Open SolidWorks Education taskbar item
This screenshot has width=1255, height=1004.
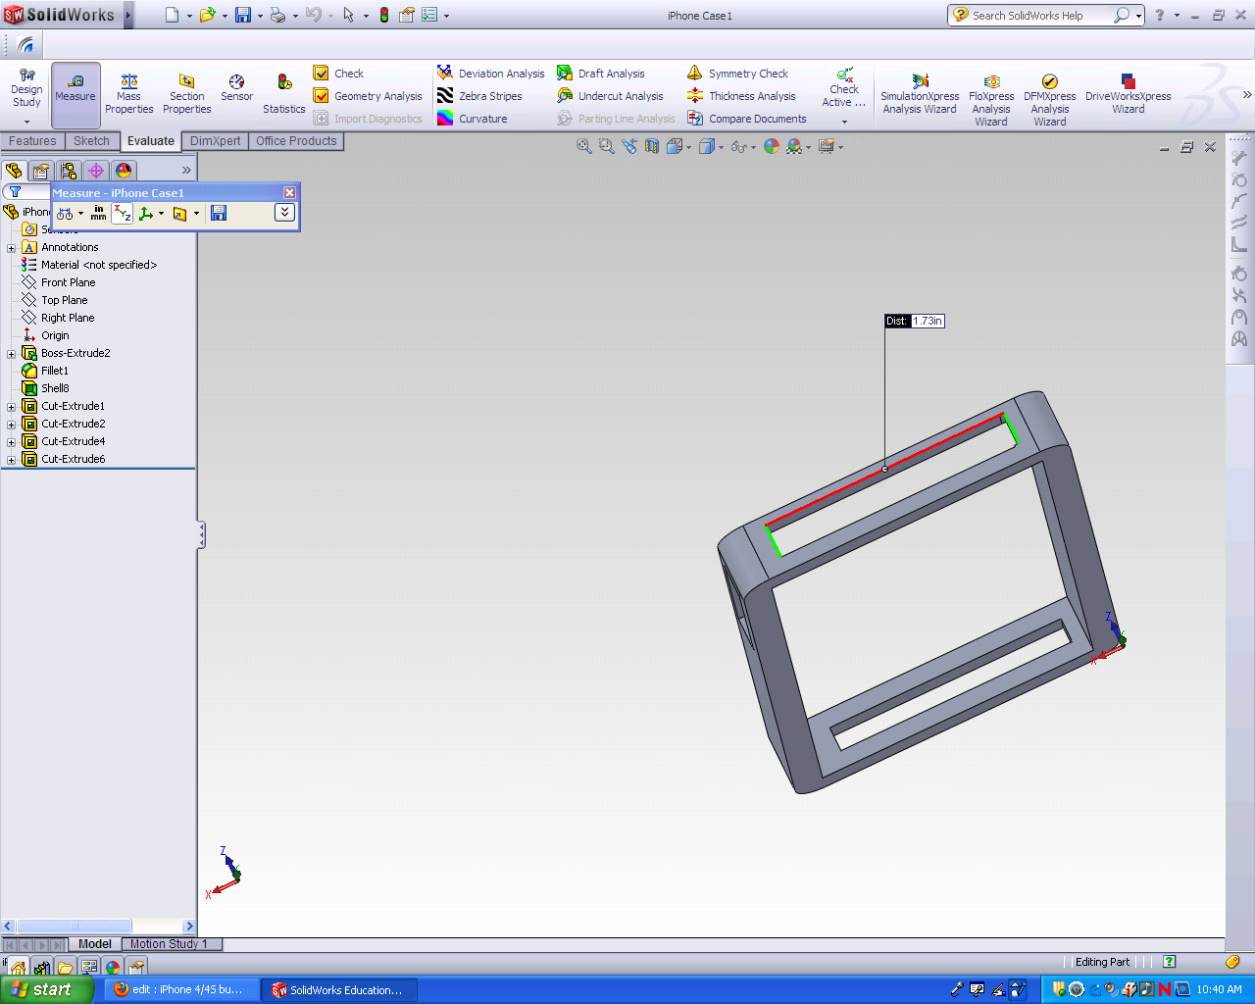pyautogui.click(x=338, y=989)
